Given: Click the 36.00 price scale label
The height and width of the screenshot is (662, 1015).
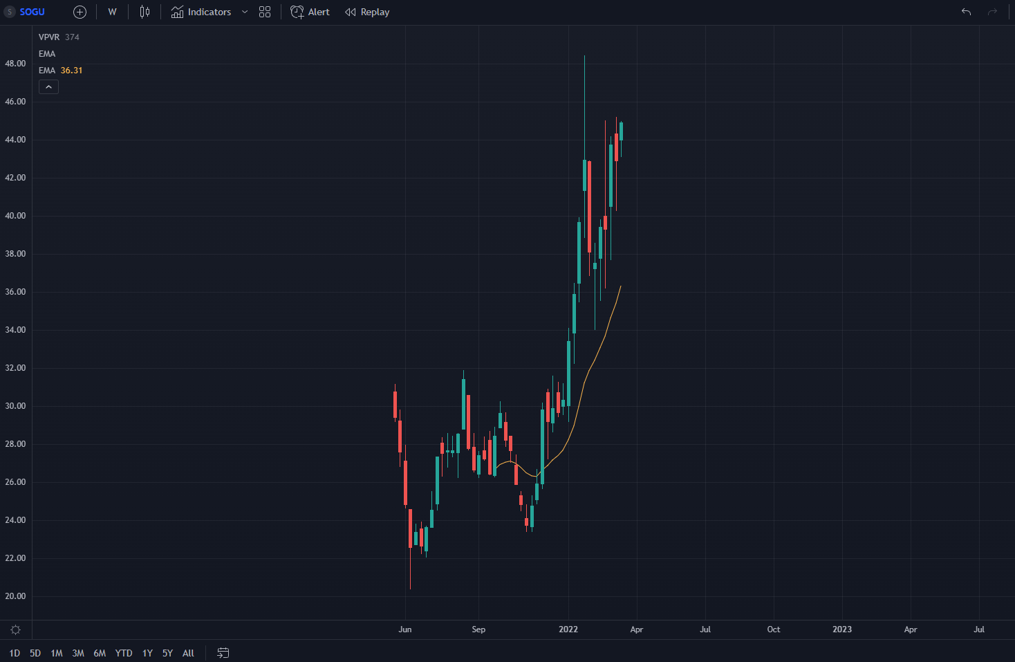Looking at the screenshot, I should [15, 292].
